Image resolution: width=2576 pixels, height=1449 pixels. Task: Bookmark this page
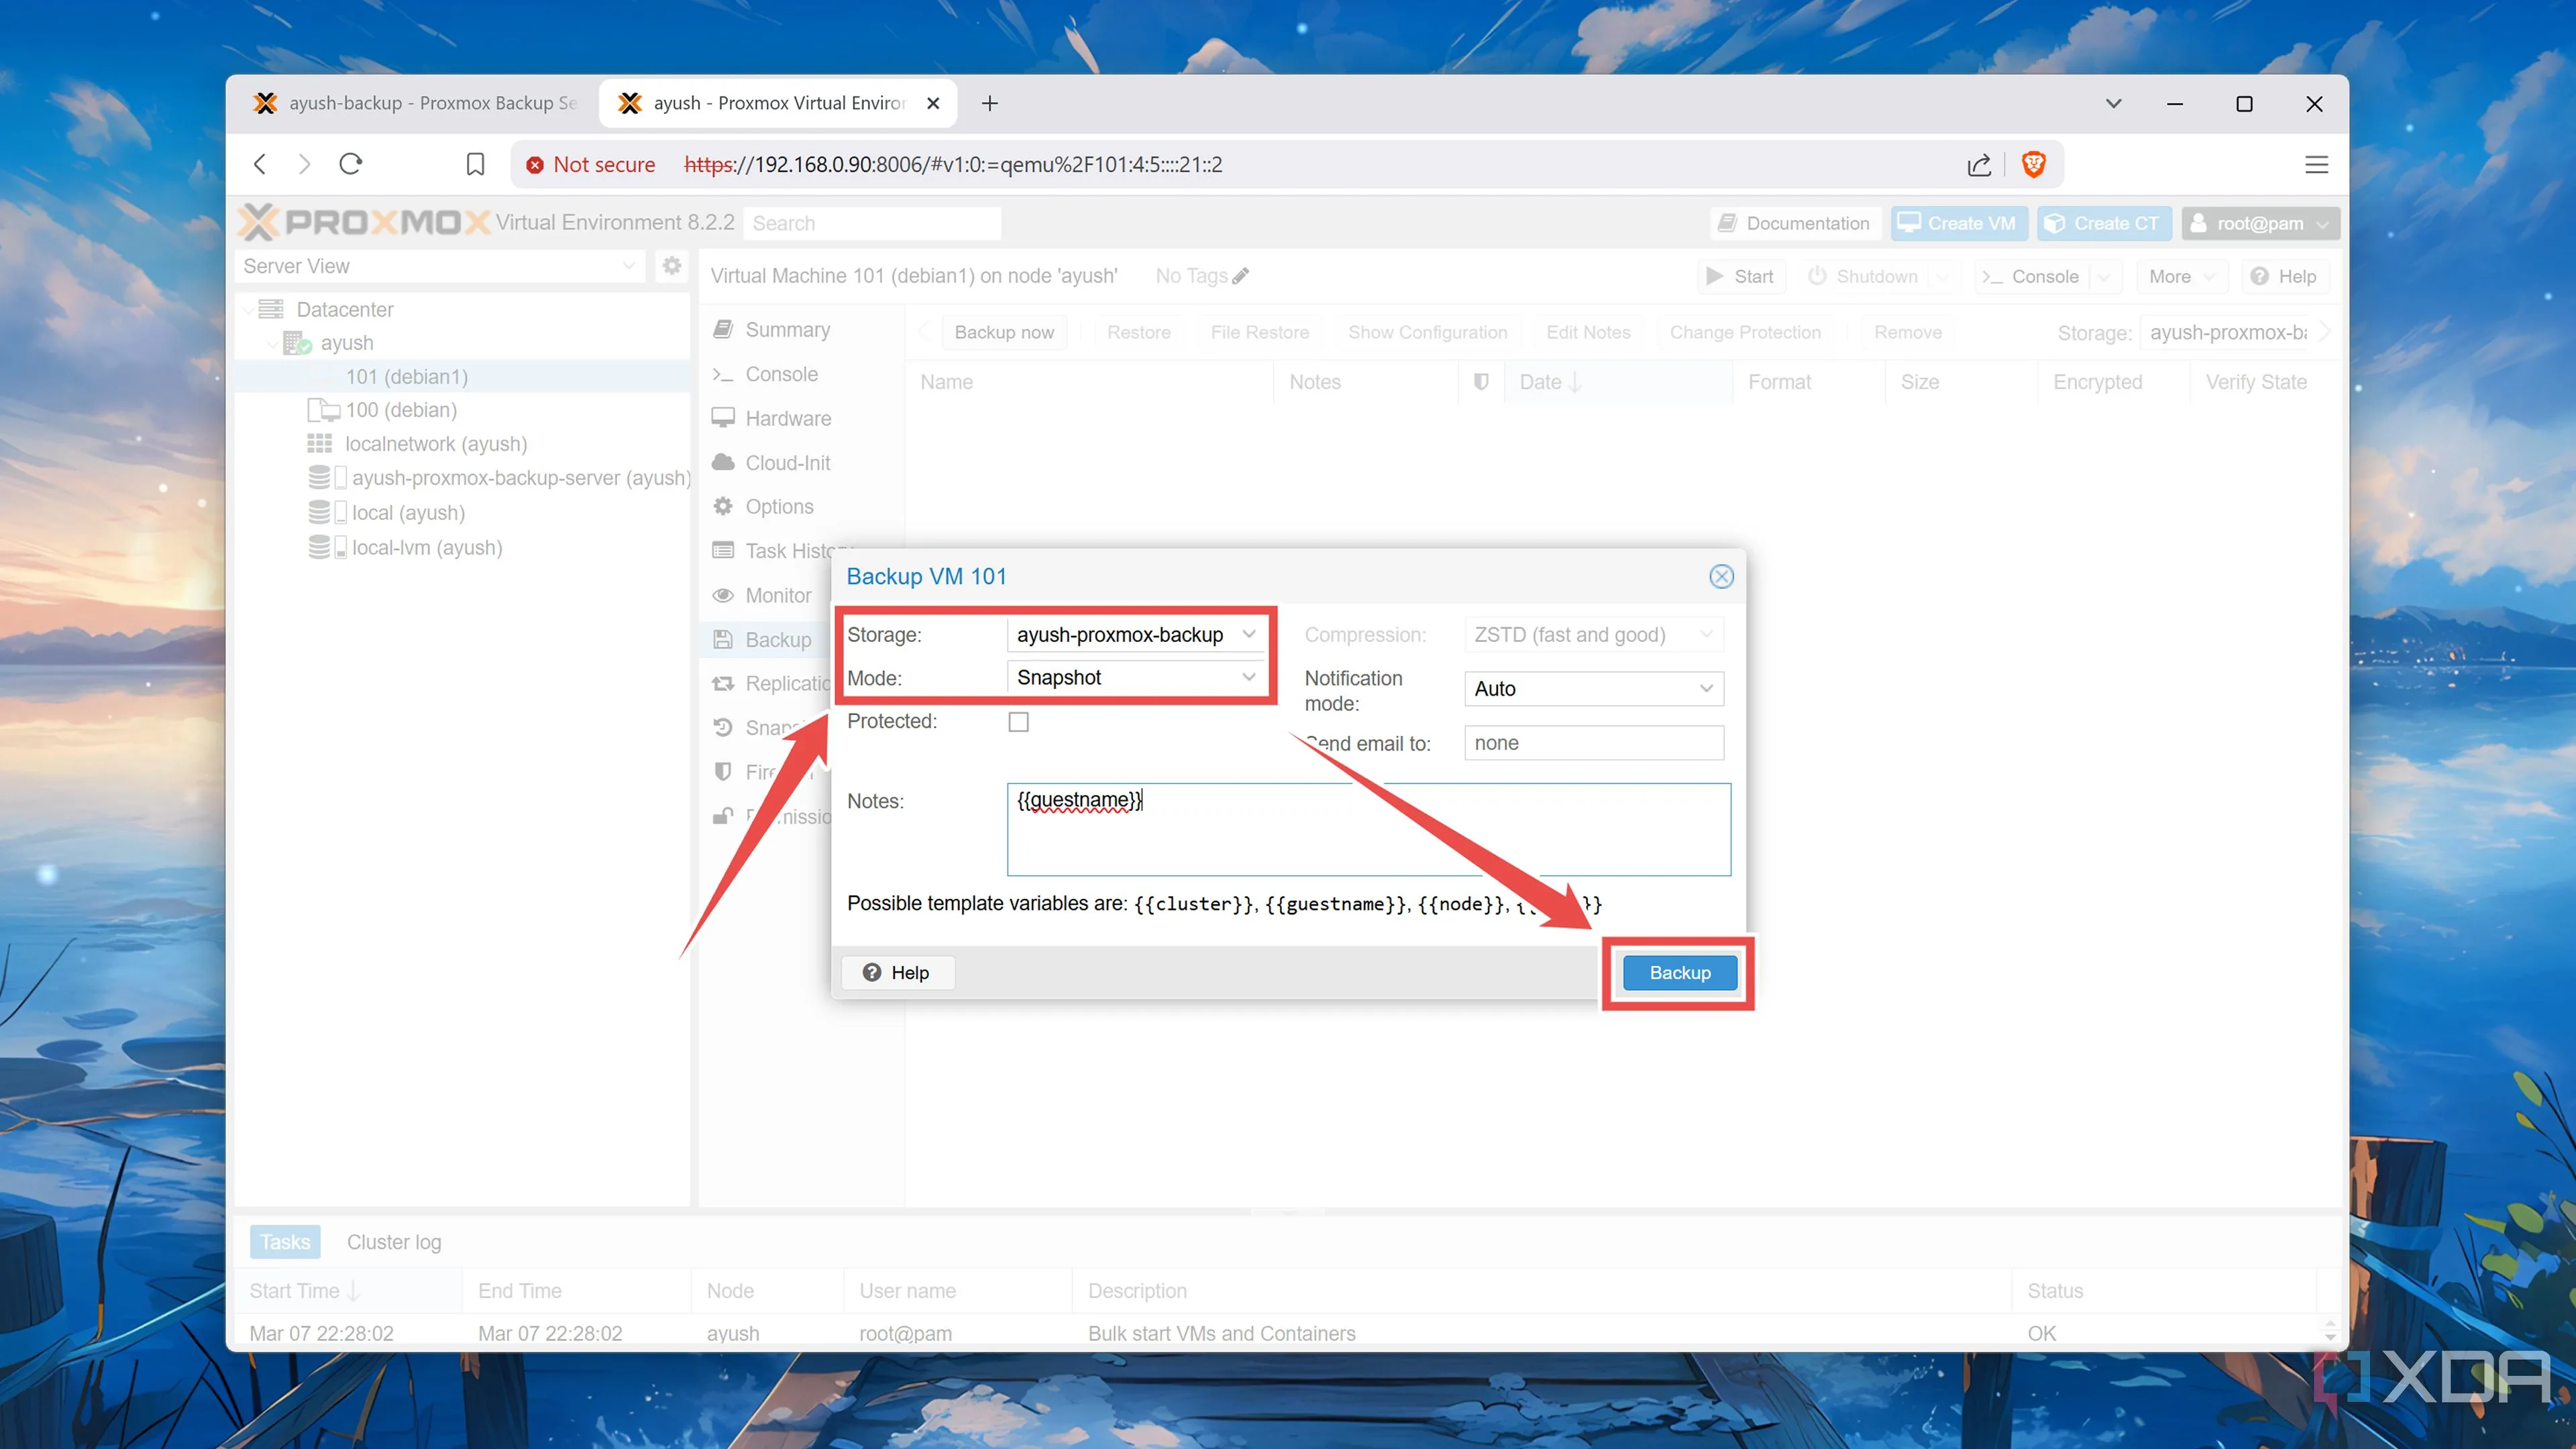475,164
